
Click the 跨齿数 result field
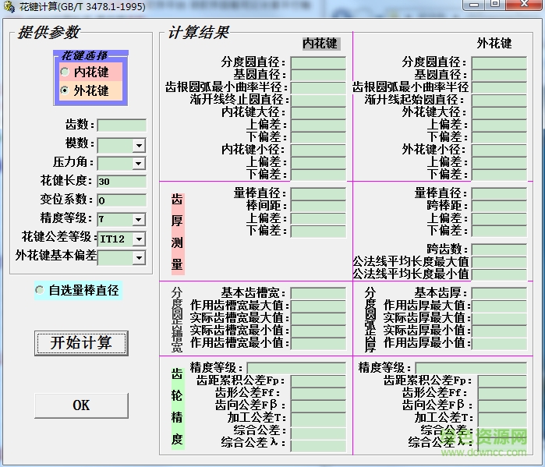[x=499, y=249]
